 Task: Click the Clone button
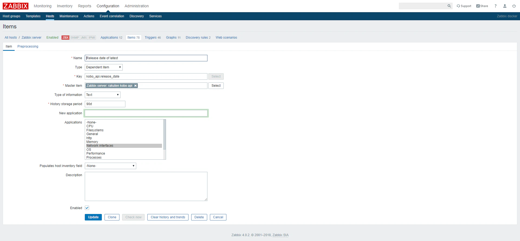[112, 217]
